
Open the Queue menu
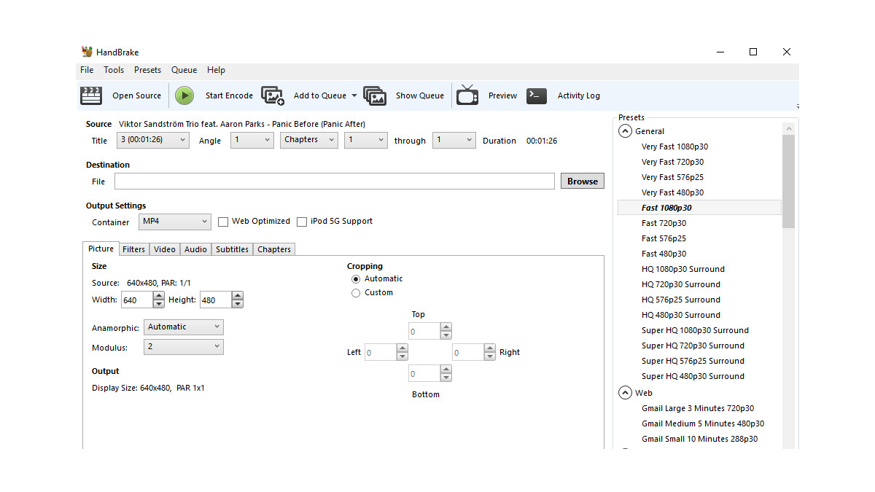(x=184, y=70)
